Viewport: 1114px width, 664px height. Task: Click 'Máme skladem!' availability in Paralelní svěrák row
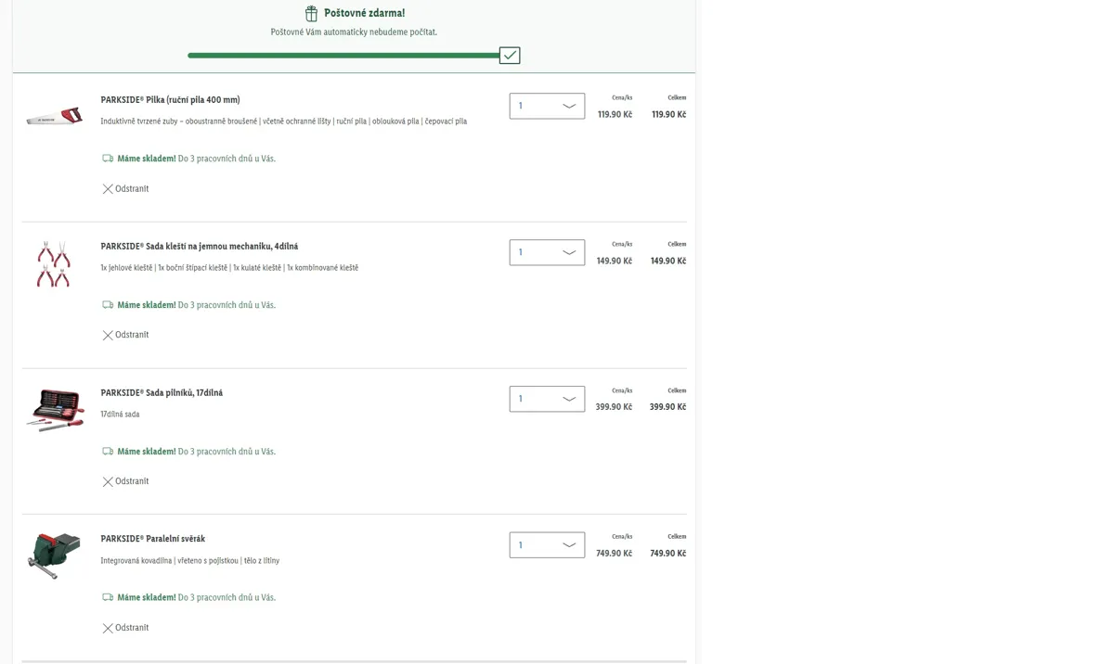[146, 598]
